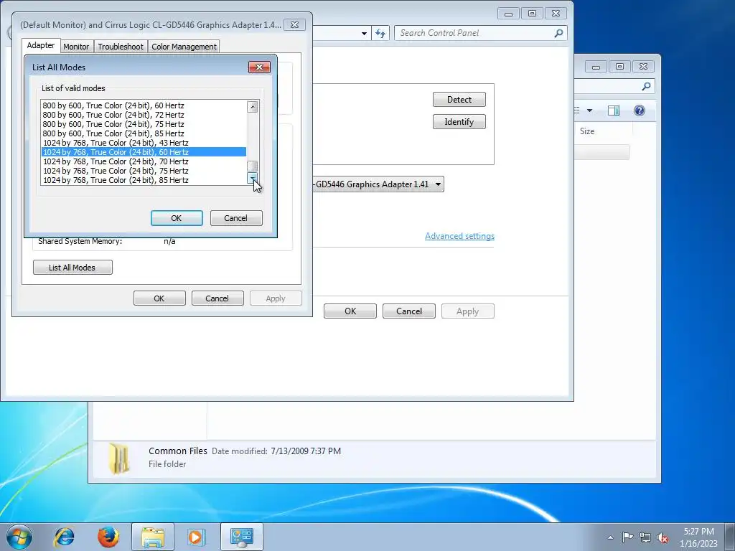Open Windows Explorer taskbar icon
The width and height of the screenshot is (735, 551).
(x=153, y=537)
